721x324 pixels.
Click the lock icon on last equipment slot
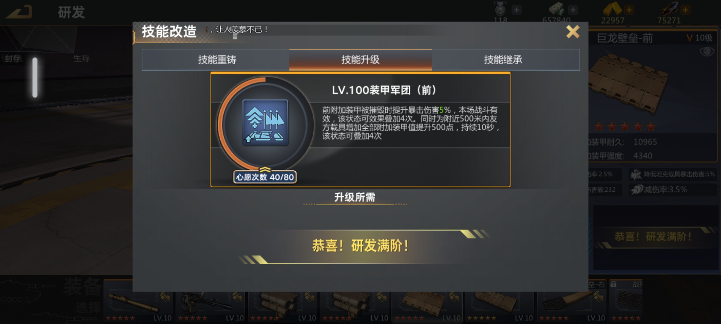613,284
